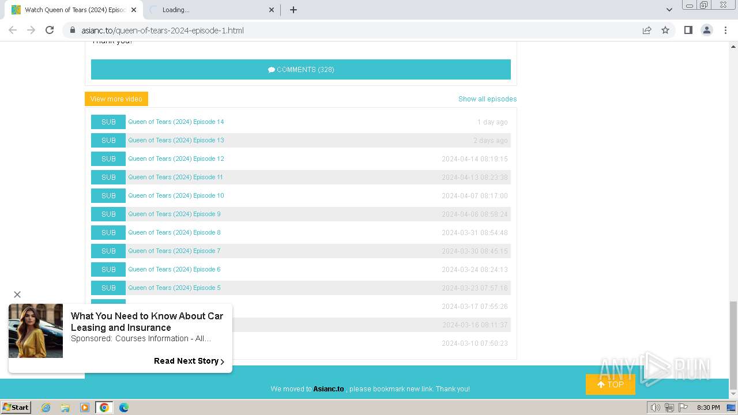This screenshot has width=738, height=415.
Task: Open a new tab with plus
Action: tap(293, 10)
